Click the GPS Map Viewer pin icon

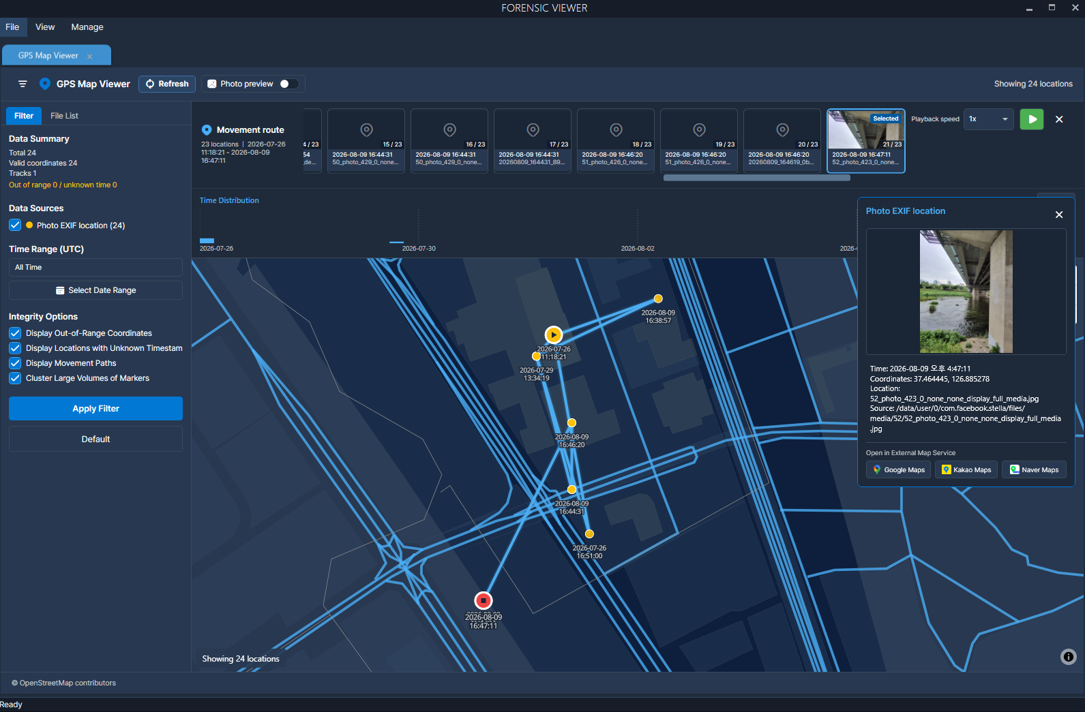point(45,84)
